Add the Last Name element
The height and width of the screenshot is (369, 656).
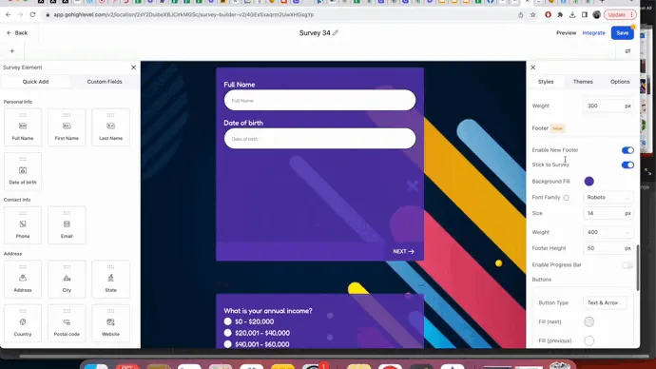click(110, 127)
